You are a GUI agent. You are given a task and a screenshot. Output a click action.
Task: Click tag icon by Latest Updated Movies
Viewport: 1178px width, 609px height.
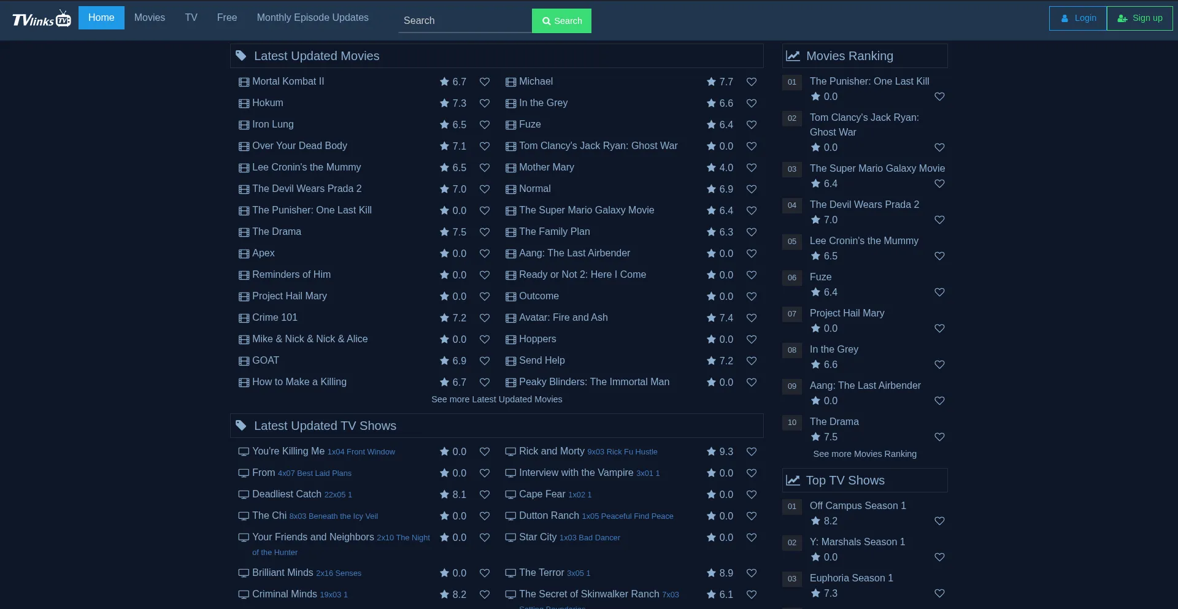(241, 56)
